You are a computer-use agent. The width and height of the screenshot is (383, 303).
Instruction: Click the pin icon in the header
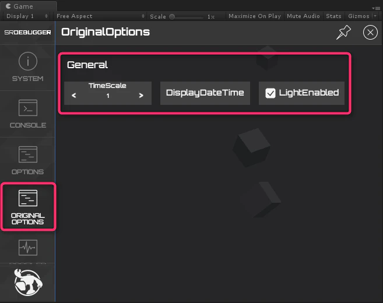343,32
